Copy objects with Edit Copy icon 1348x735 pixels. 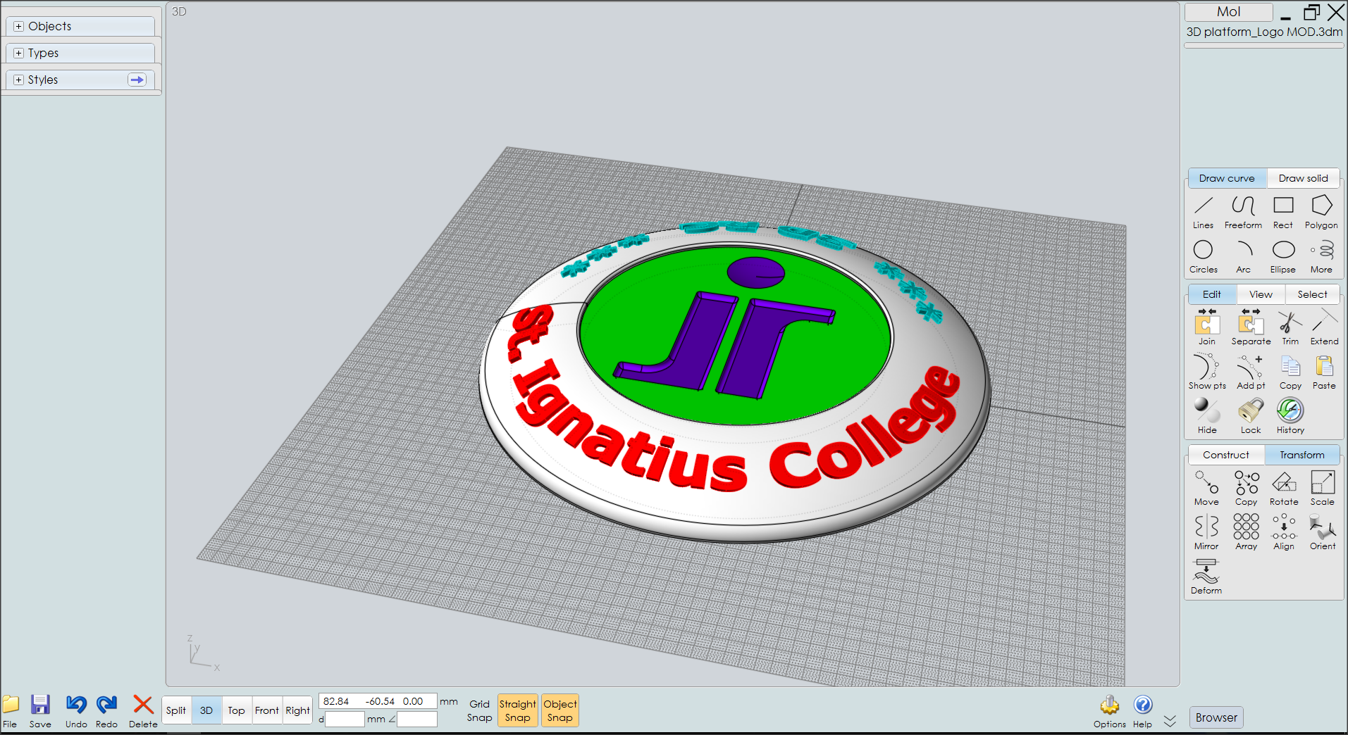click(x=1290, y=372)
